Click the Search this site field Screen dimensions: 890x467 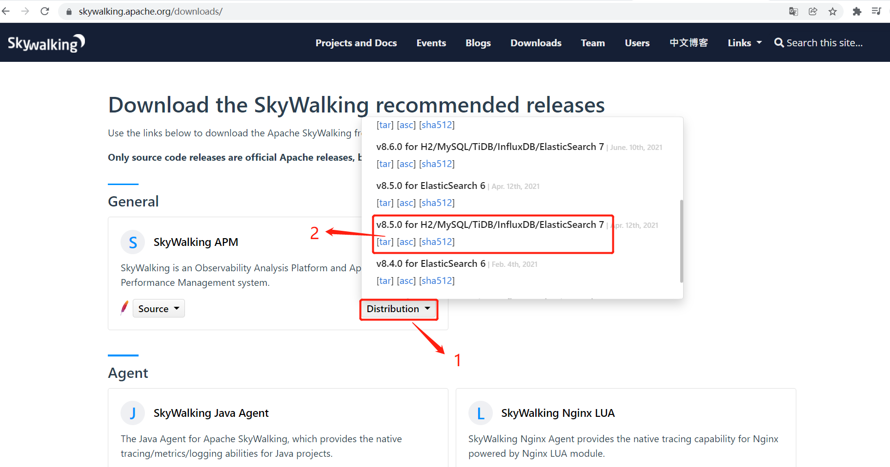(824, 43)
